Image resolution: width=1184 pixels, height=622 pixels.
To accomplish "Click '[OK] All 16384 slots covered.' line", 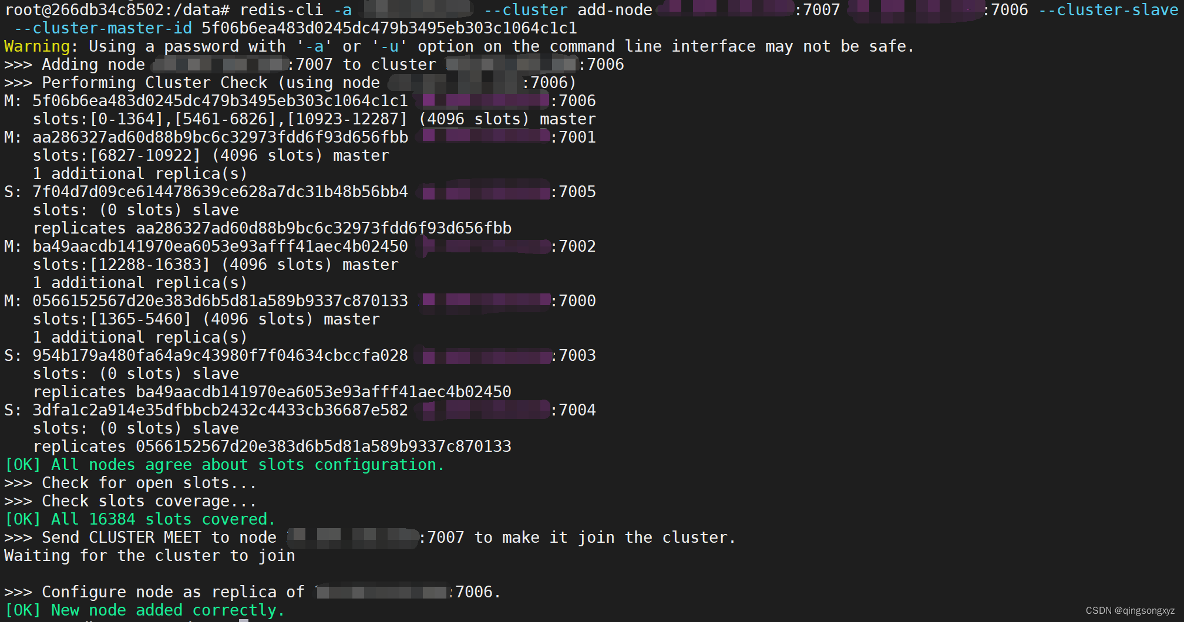I will click(x=140, y=519).
